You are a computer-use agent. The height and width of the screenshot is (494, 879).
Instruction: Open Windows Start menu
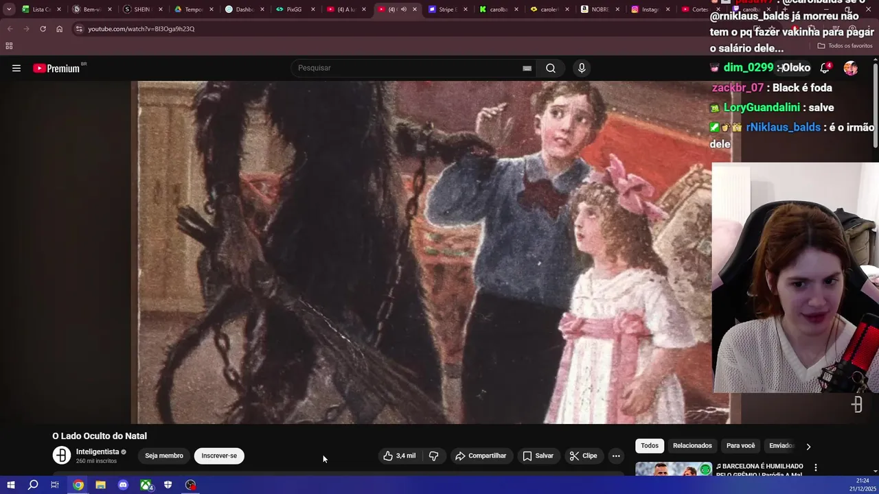click(x=10, y=485)
